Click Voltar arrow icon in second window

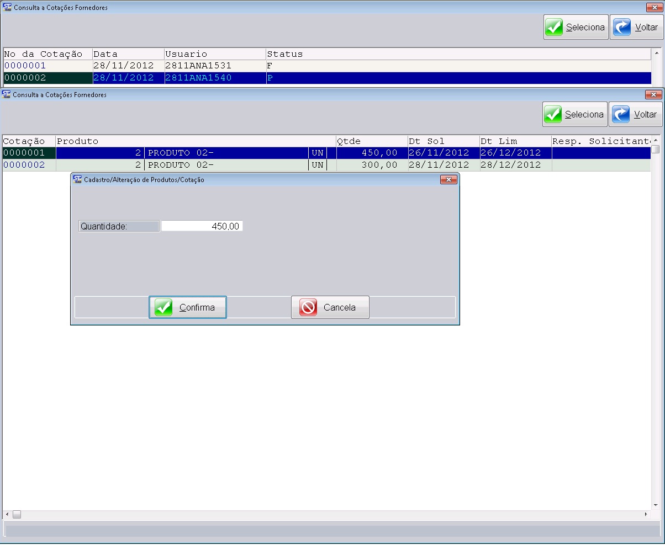[622, 114]
